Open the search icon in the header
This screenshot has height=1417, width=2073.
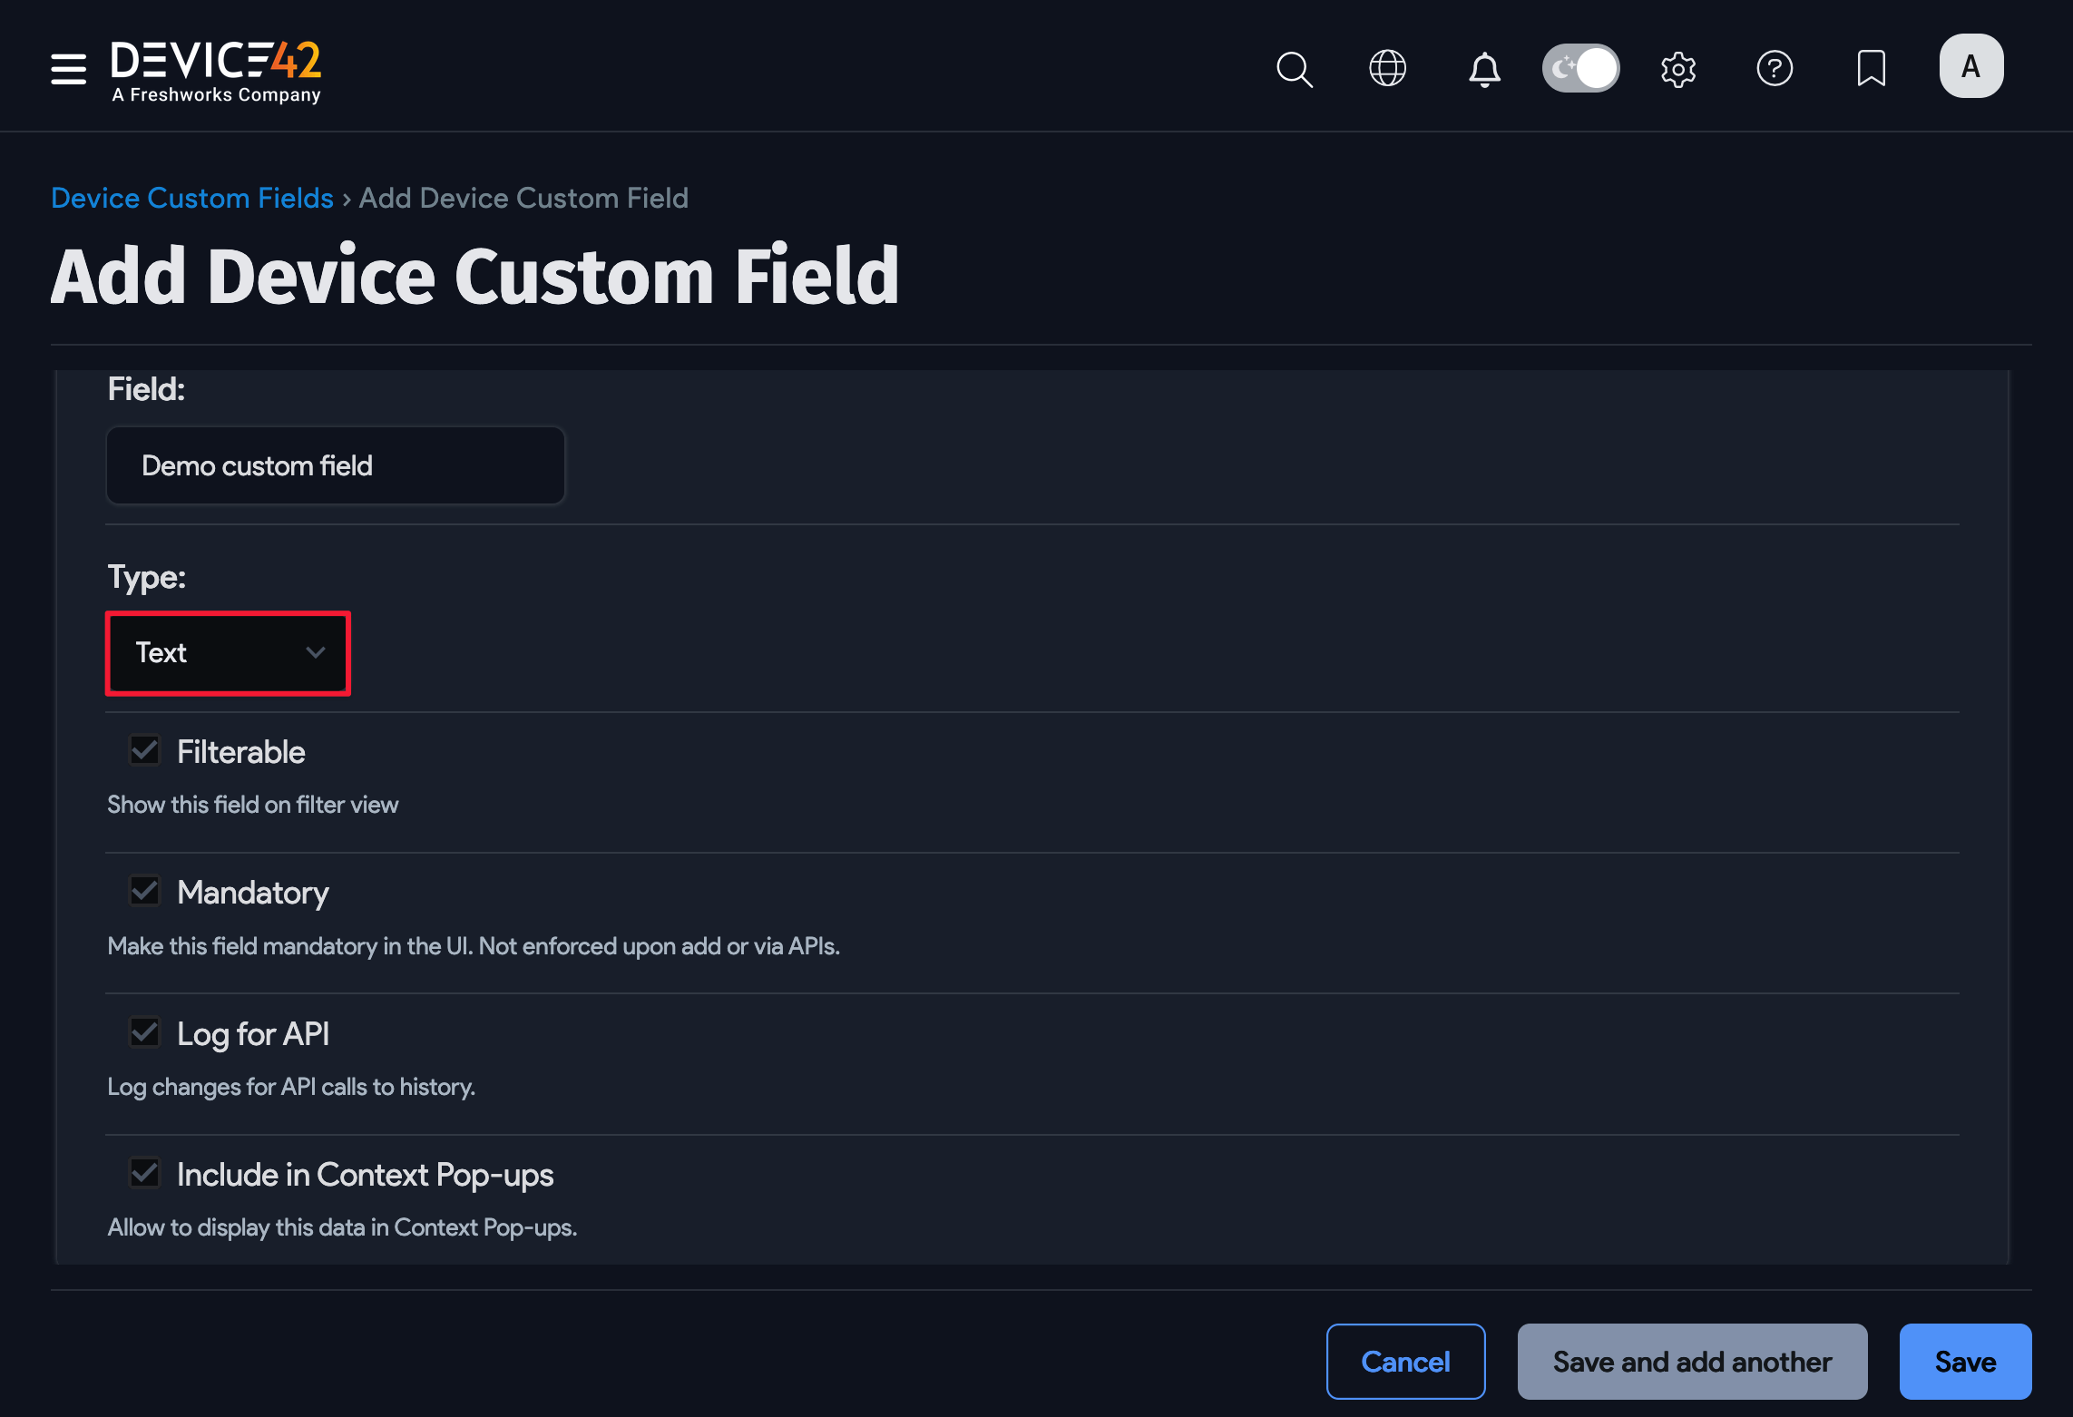(x=1294, y=68)
